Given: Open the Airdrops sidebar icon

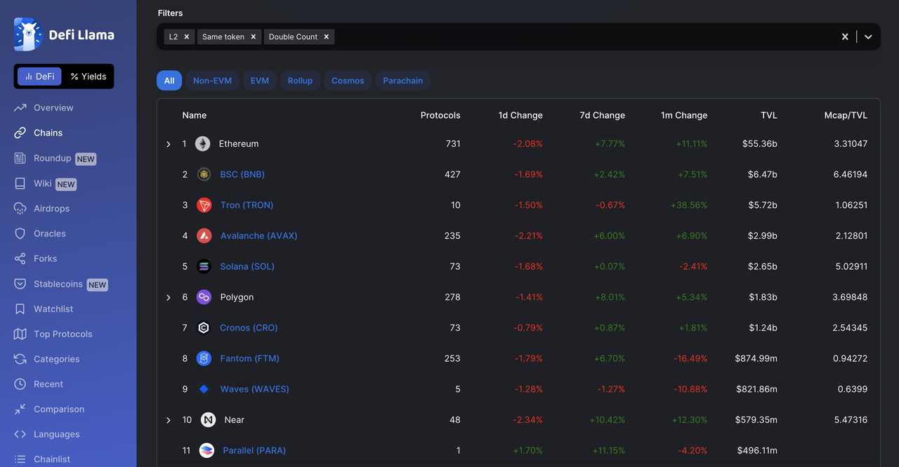Looking at the screenshot, I should (x=20, y=209).
